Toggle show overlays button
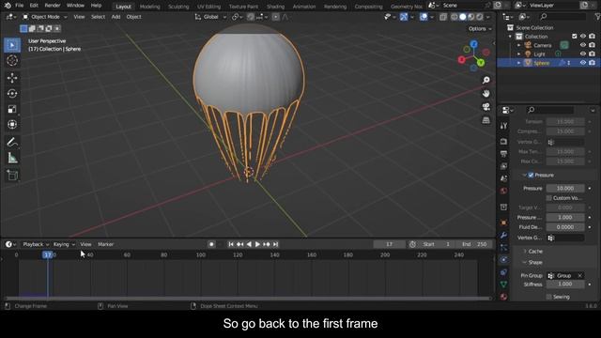This screenshot has width=601, height=338. (x=424, y=17)
